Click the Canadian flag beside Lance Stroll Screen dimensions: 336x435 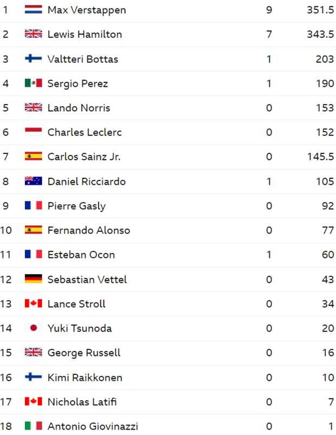tap(33, 304)
